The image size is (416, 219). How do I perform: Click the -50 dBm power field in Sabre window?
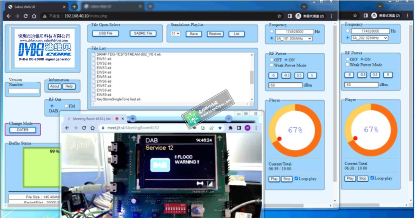[x=285, y=85]
